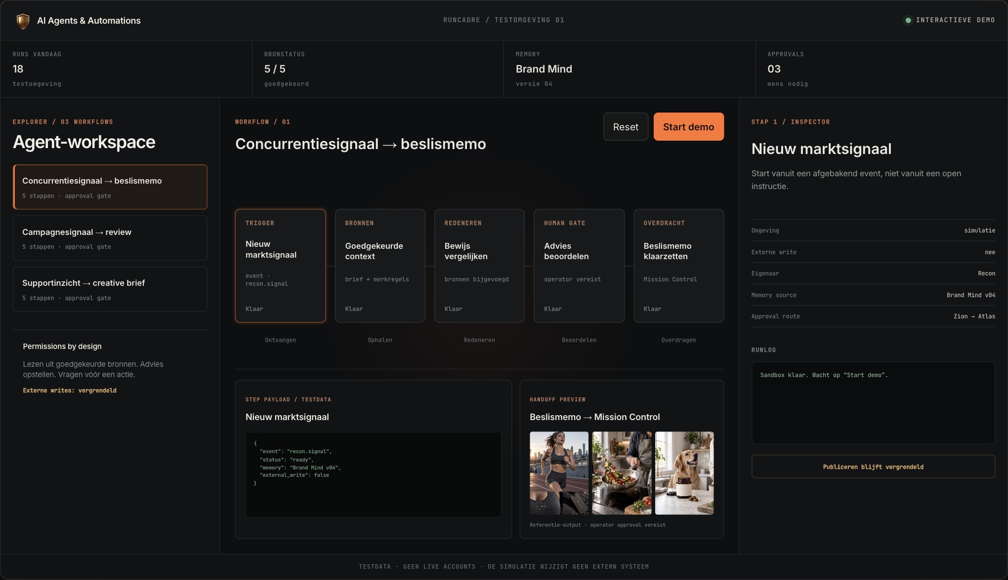Select Supportinzicht → creative brief workflow

(x=110, y=289)
